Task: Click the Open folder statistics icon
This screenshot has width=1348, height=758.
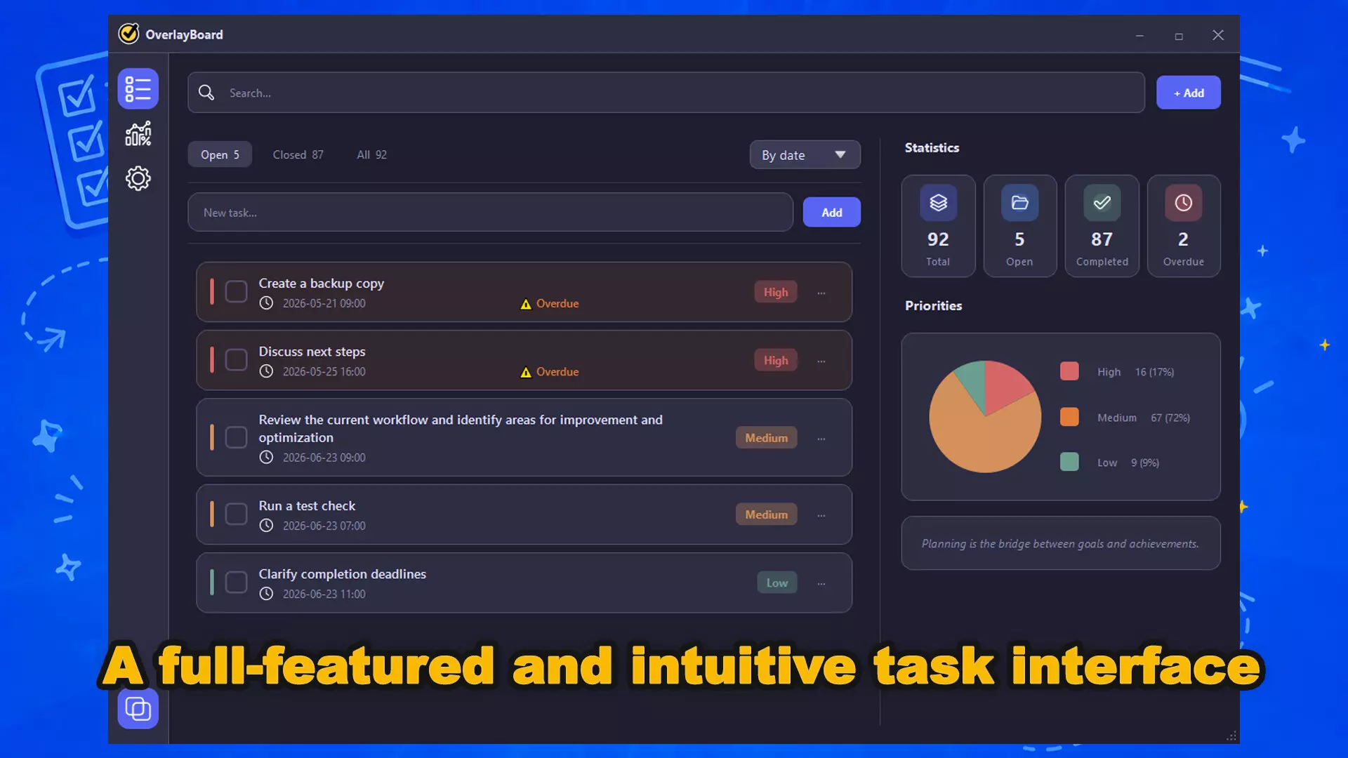Action: tap(1019, 203)
